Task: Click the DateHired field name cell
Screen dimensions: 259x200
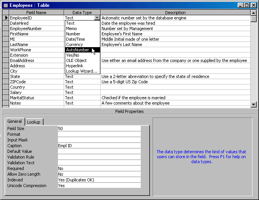Action: (x=37, y=23)
